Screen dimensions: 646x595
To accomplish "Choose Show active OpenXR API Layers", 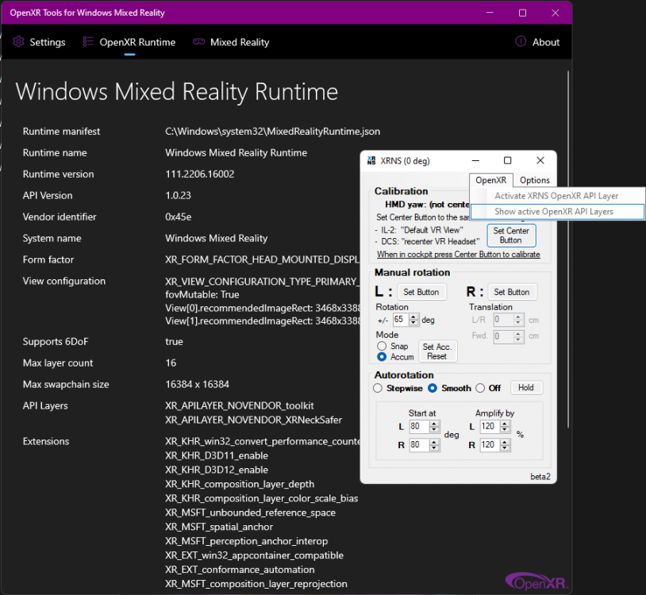I will coord(554,212).
